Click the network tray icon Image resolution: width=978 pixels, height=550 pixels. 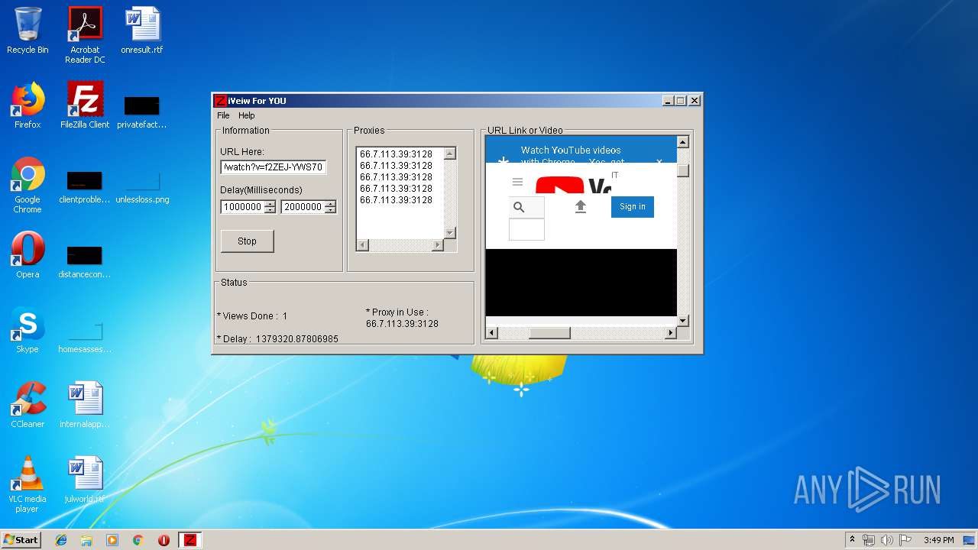click(x=869, y=540)
